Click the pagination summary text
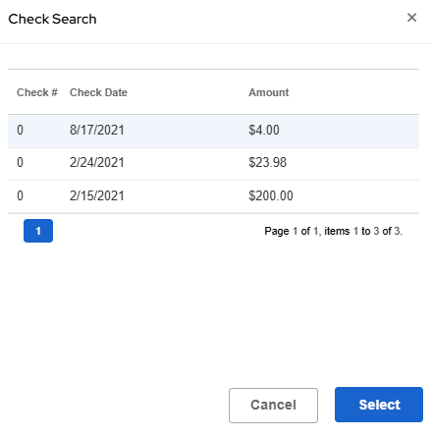 (x=334, y=231)
